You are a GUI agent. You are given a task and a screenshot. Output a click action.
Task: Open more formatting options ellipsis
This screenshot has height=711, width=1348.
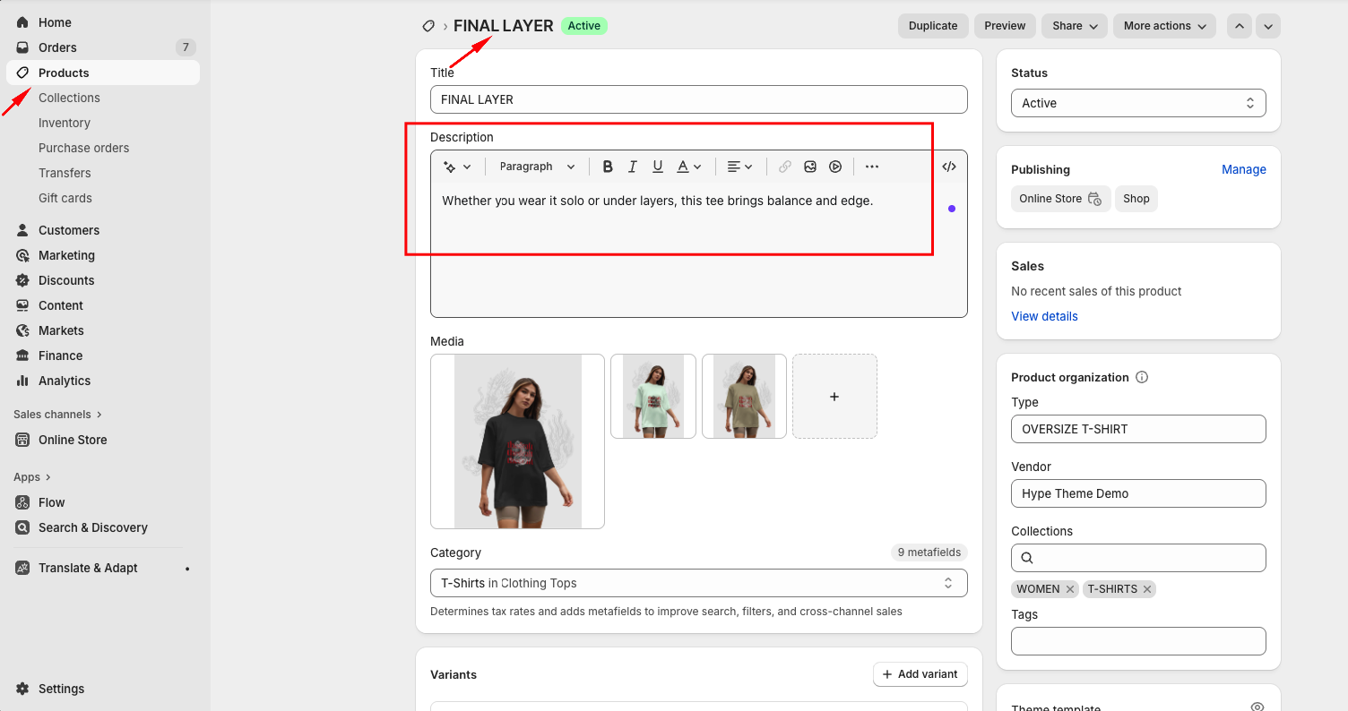click(x=872, y=167)
